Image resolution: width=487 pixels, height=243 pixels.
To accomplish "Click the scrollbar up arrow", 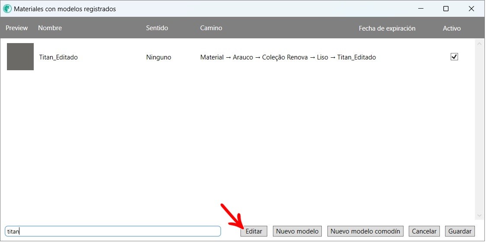I will [x=479, y=44].
